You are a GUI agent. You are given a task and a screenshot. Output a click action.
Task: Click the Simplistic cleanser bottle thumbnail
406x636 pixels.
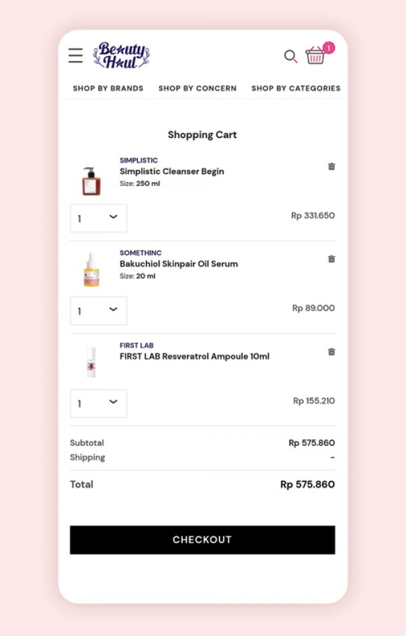(91, 181)
